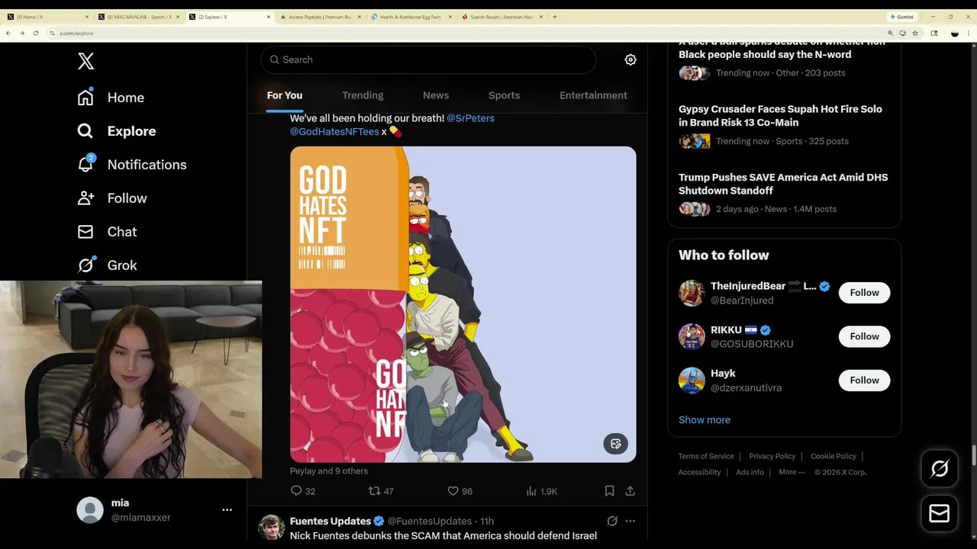Open the Explore page from sidebar
This screenshot has height=549, width=977.
[x=116, y=131]
